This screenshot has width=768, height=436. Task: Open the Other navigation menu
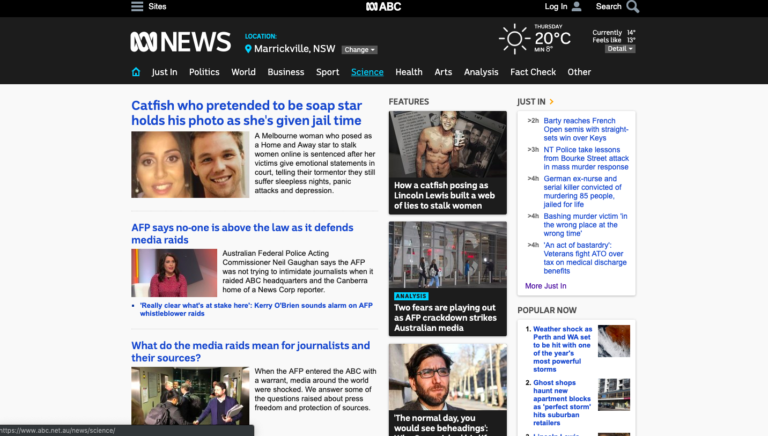579,72
